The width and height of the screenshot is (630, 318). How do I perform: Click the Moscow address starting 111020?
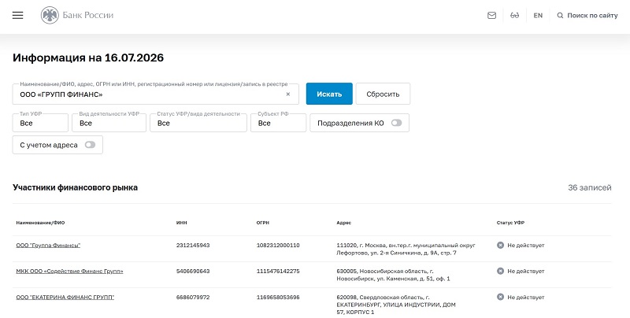click(x=406, y=249)
